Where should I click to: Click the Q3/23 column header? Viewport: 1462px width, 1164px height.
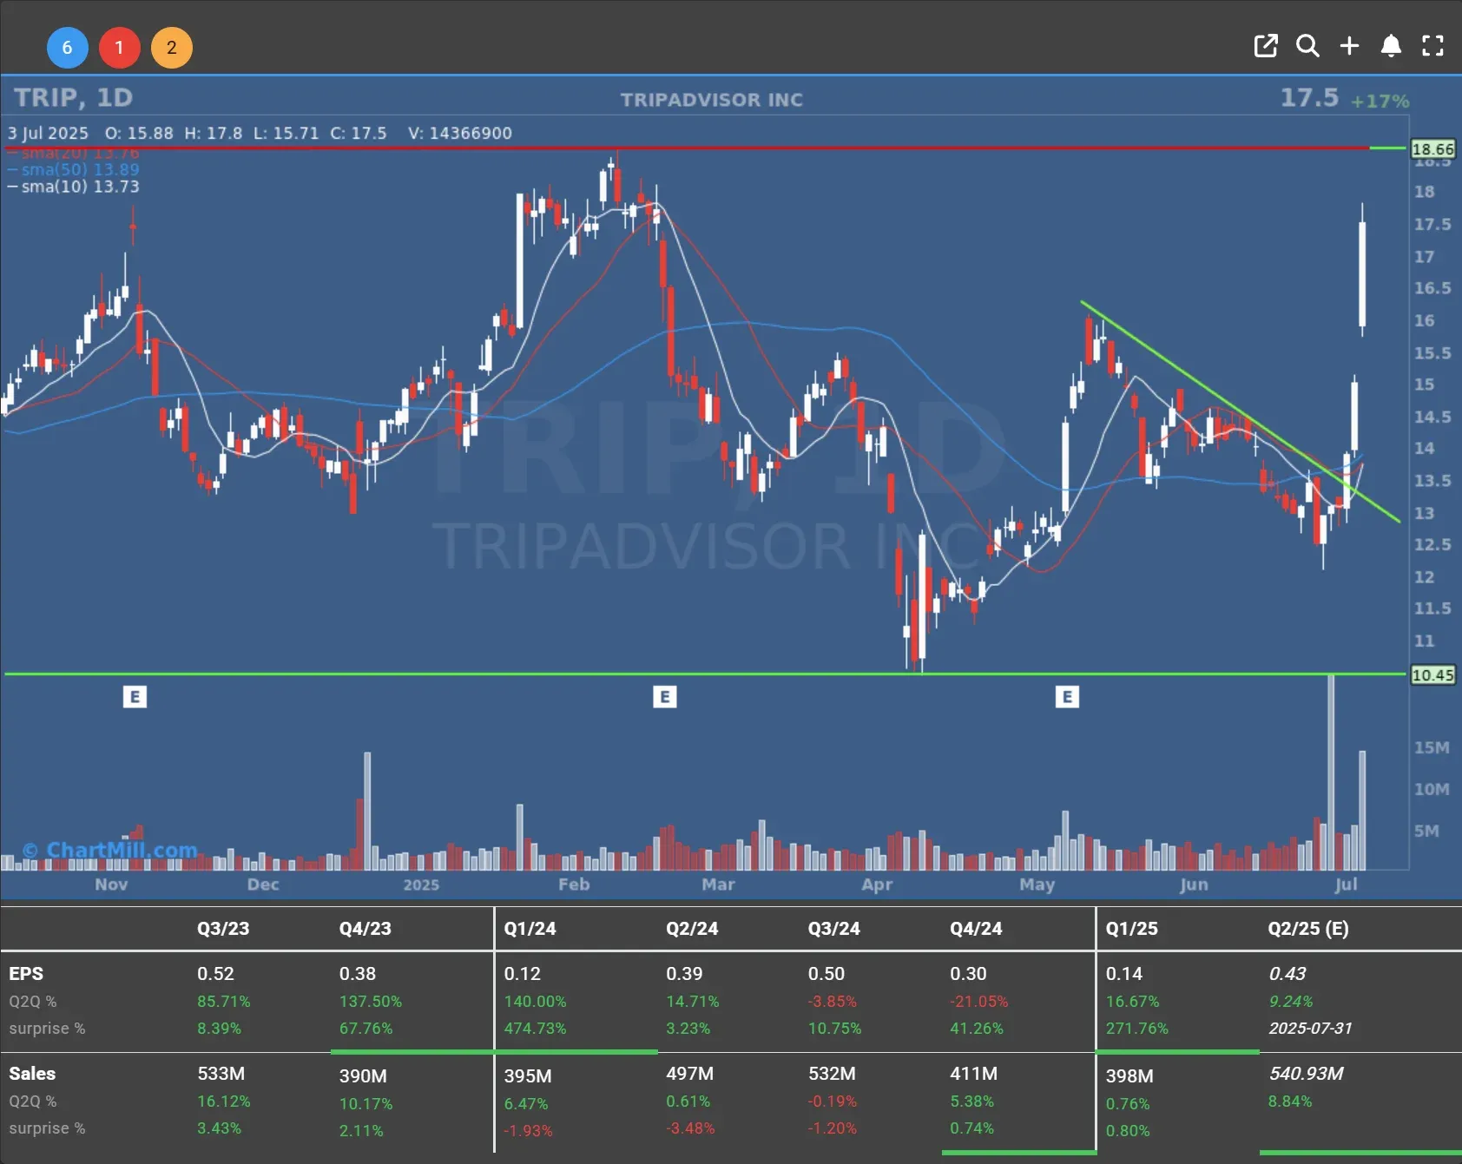pos(223,928)
